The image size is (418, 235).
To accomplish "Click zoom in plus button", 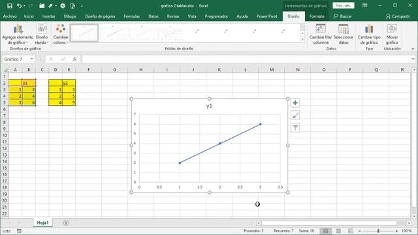I will [396, 231].
